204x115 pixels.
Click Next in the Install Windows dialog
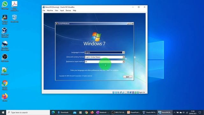pos(127,77)
